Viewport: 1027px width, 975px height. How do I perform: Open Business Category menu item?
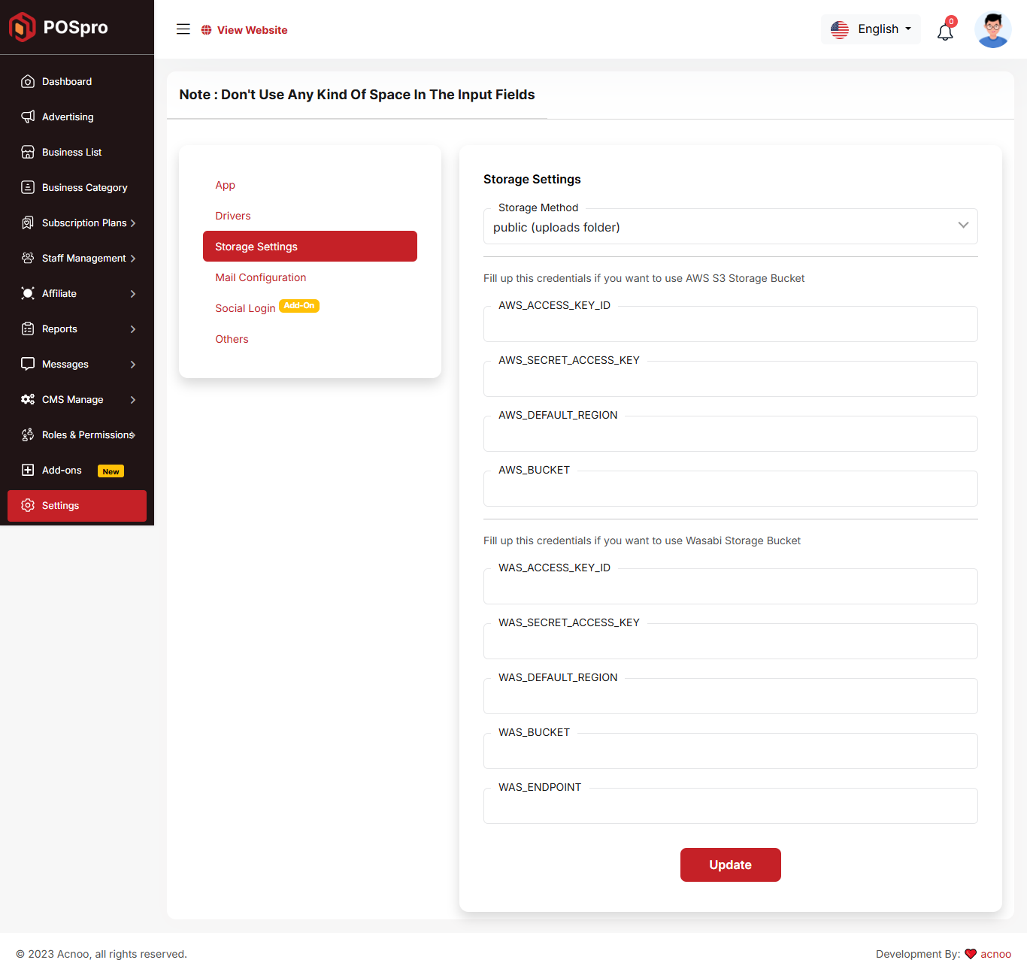point(77,187)
